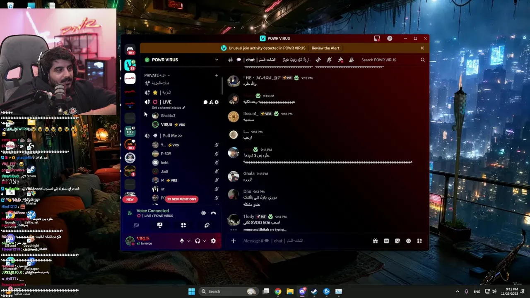The height and width of the screenshot is (298, 530).
Task: Open emoji picker in message bar
Action: click(409, 241)
